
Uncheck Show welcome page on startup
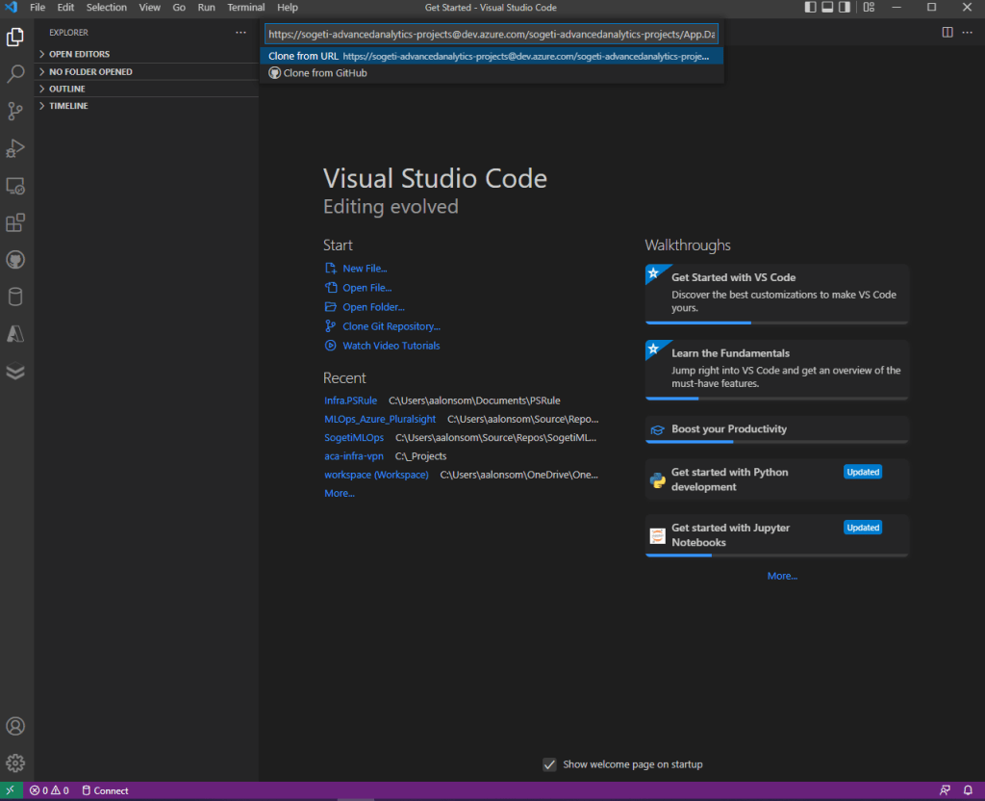tap(549, 764)
